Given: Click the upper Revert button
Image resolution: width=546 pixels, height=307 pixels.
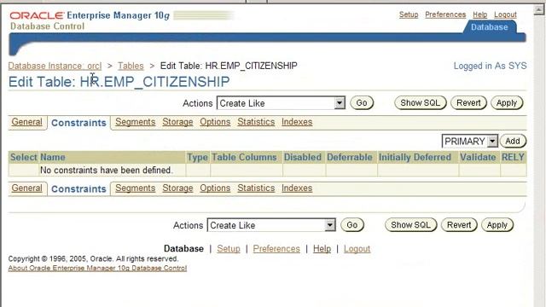Looking at the screenshot, I should (468, 102).
